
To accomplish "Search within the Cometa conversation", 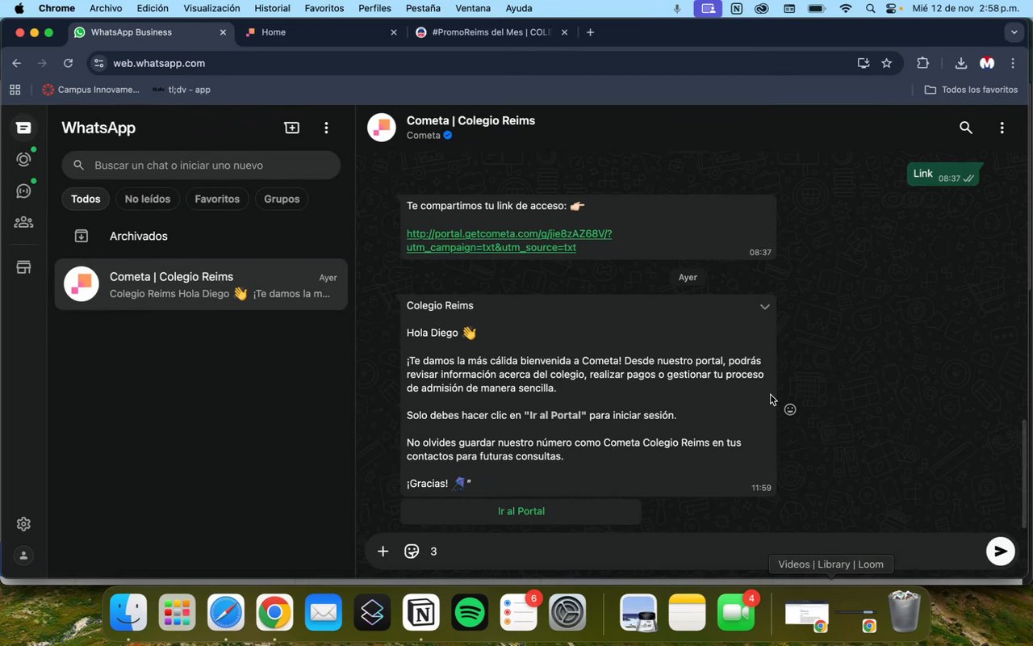I will pyautogui.click(x=965, y=128).
